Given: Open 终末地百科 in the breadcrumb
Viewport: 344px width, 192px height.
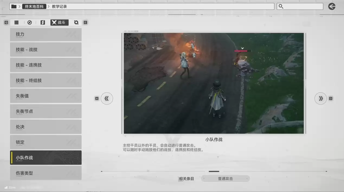Looking at the screenshot, I should point(34,6).
